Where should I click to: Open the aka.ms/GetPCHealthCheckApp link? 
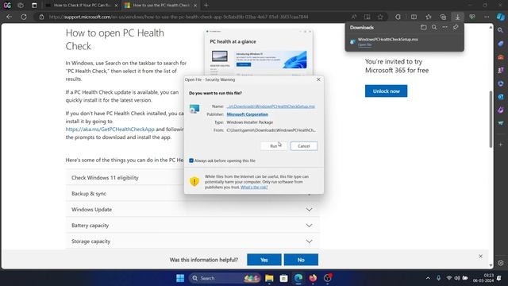[x=110, y=129]
